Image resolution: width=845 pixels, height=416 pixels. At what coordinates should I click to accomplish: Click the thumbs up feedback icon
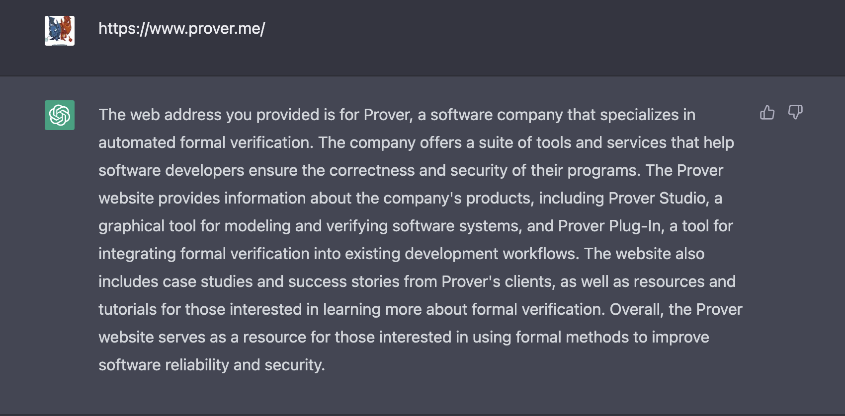tap(767, 113)
